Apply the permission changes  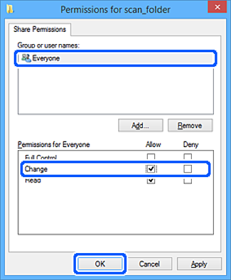pyautogui.click(x=199, y=264)
